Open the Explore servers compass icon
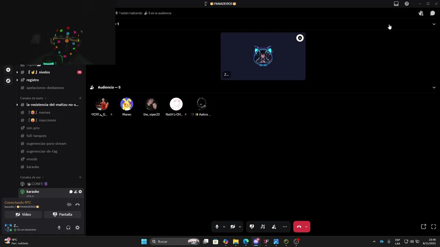This screenshot has width=440, height=247. click(x=8, y=81)
